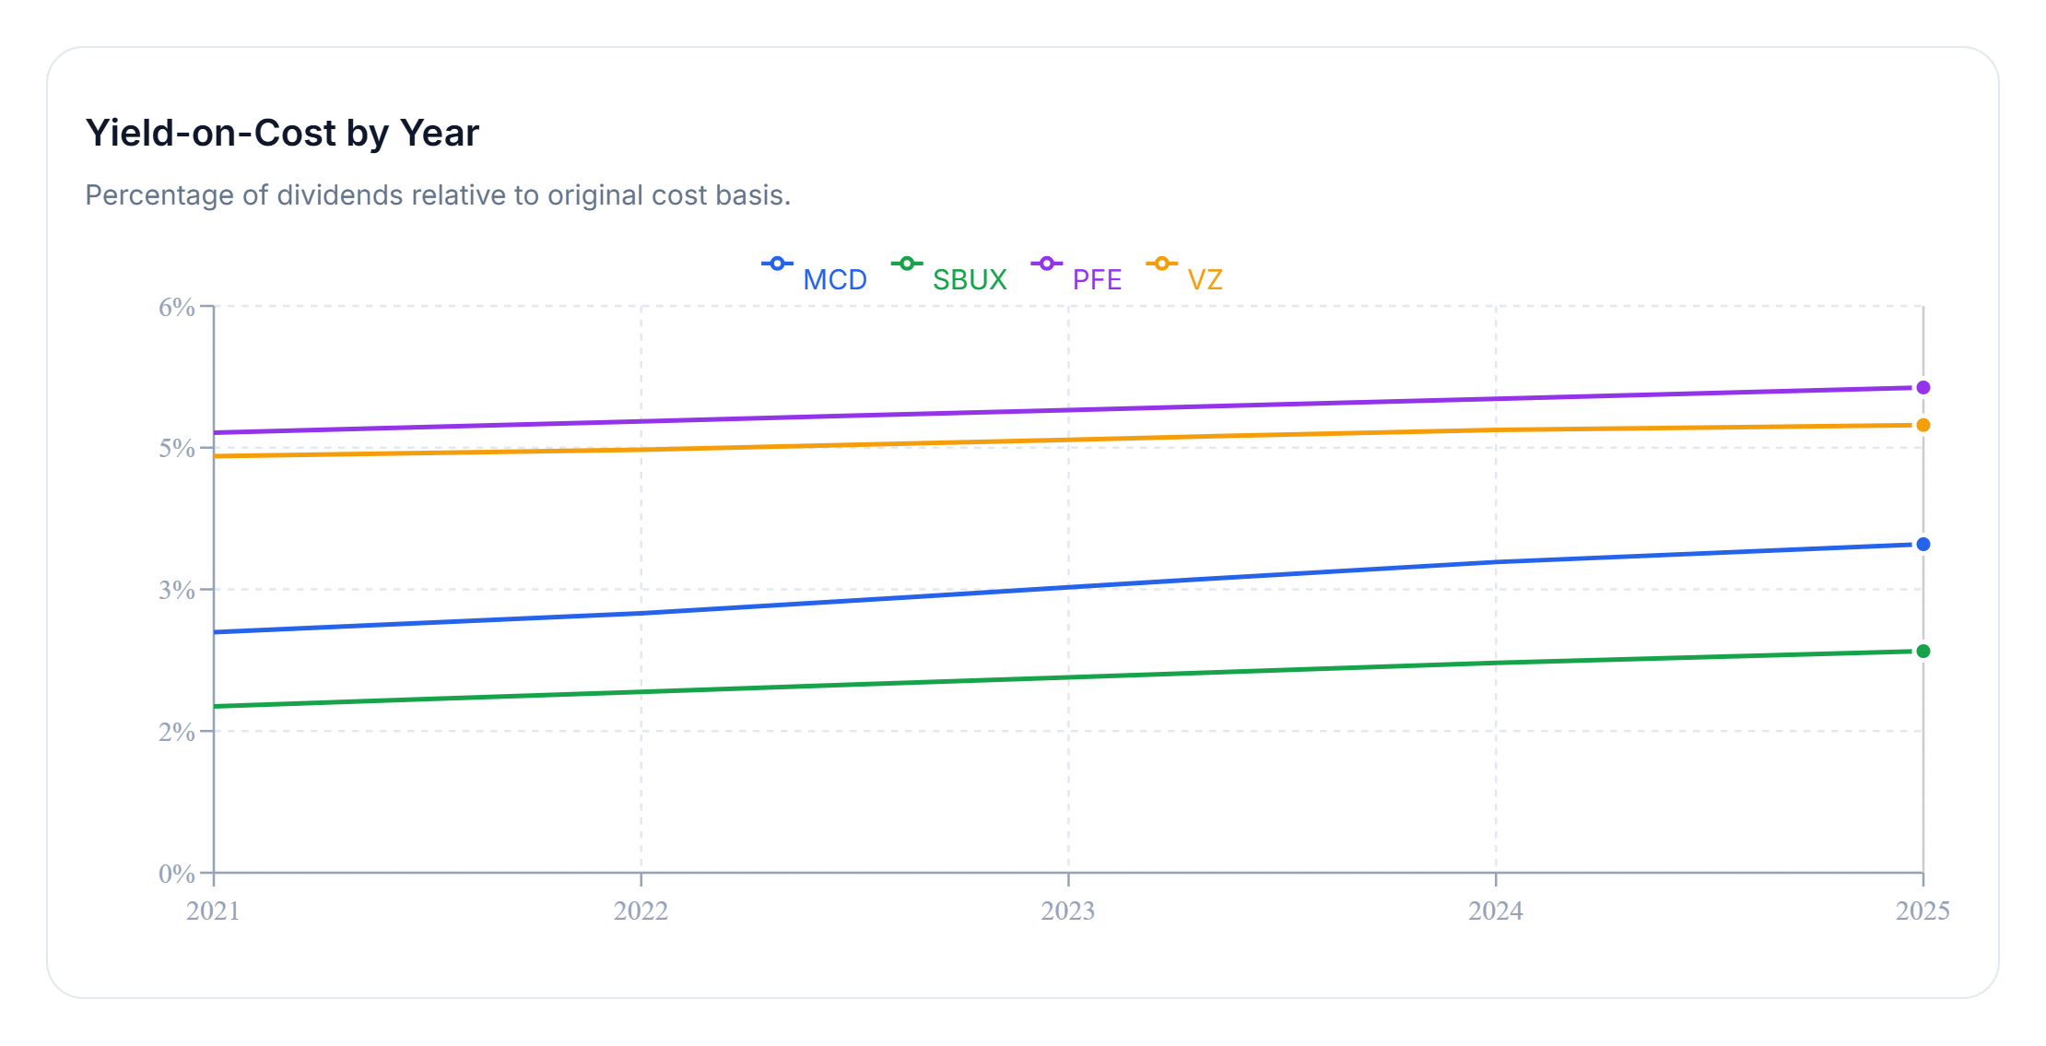Select the purple PFE 2025 data point
This screenshot has height=1046, width=2046.
coord(1923,388)
